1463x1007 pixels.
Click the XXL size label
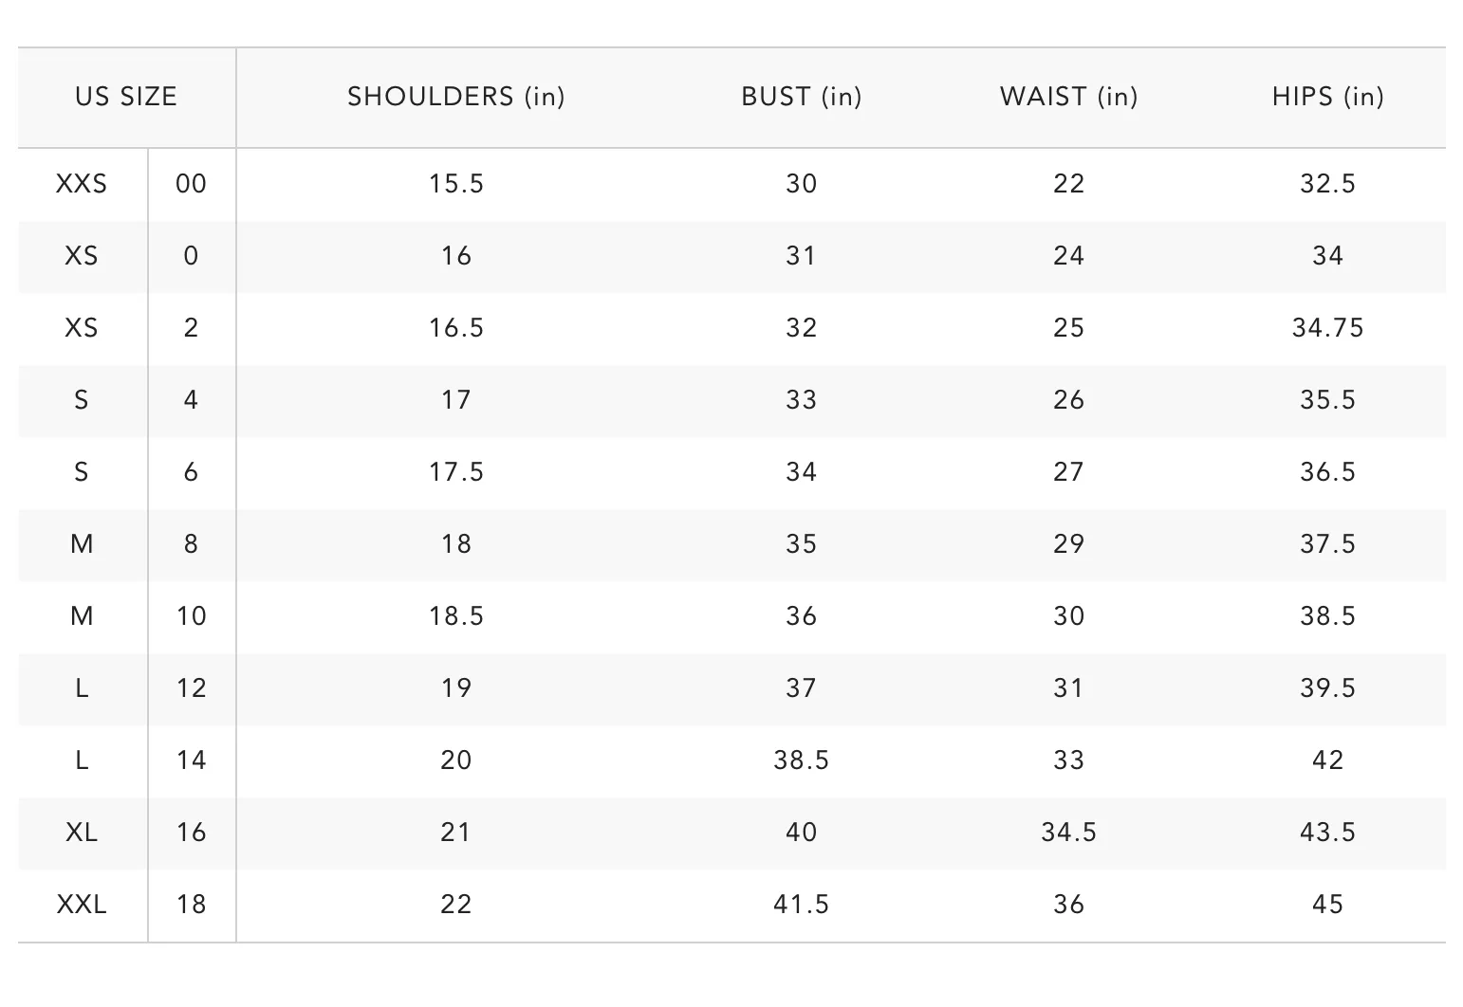pos(82,905)
